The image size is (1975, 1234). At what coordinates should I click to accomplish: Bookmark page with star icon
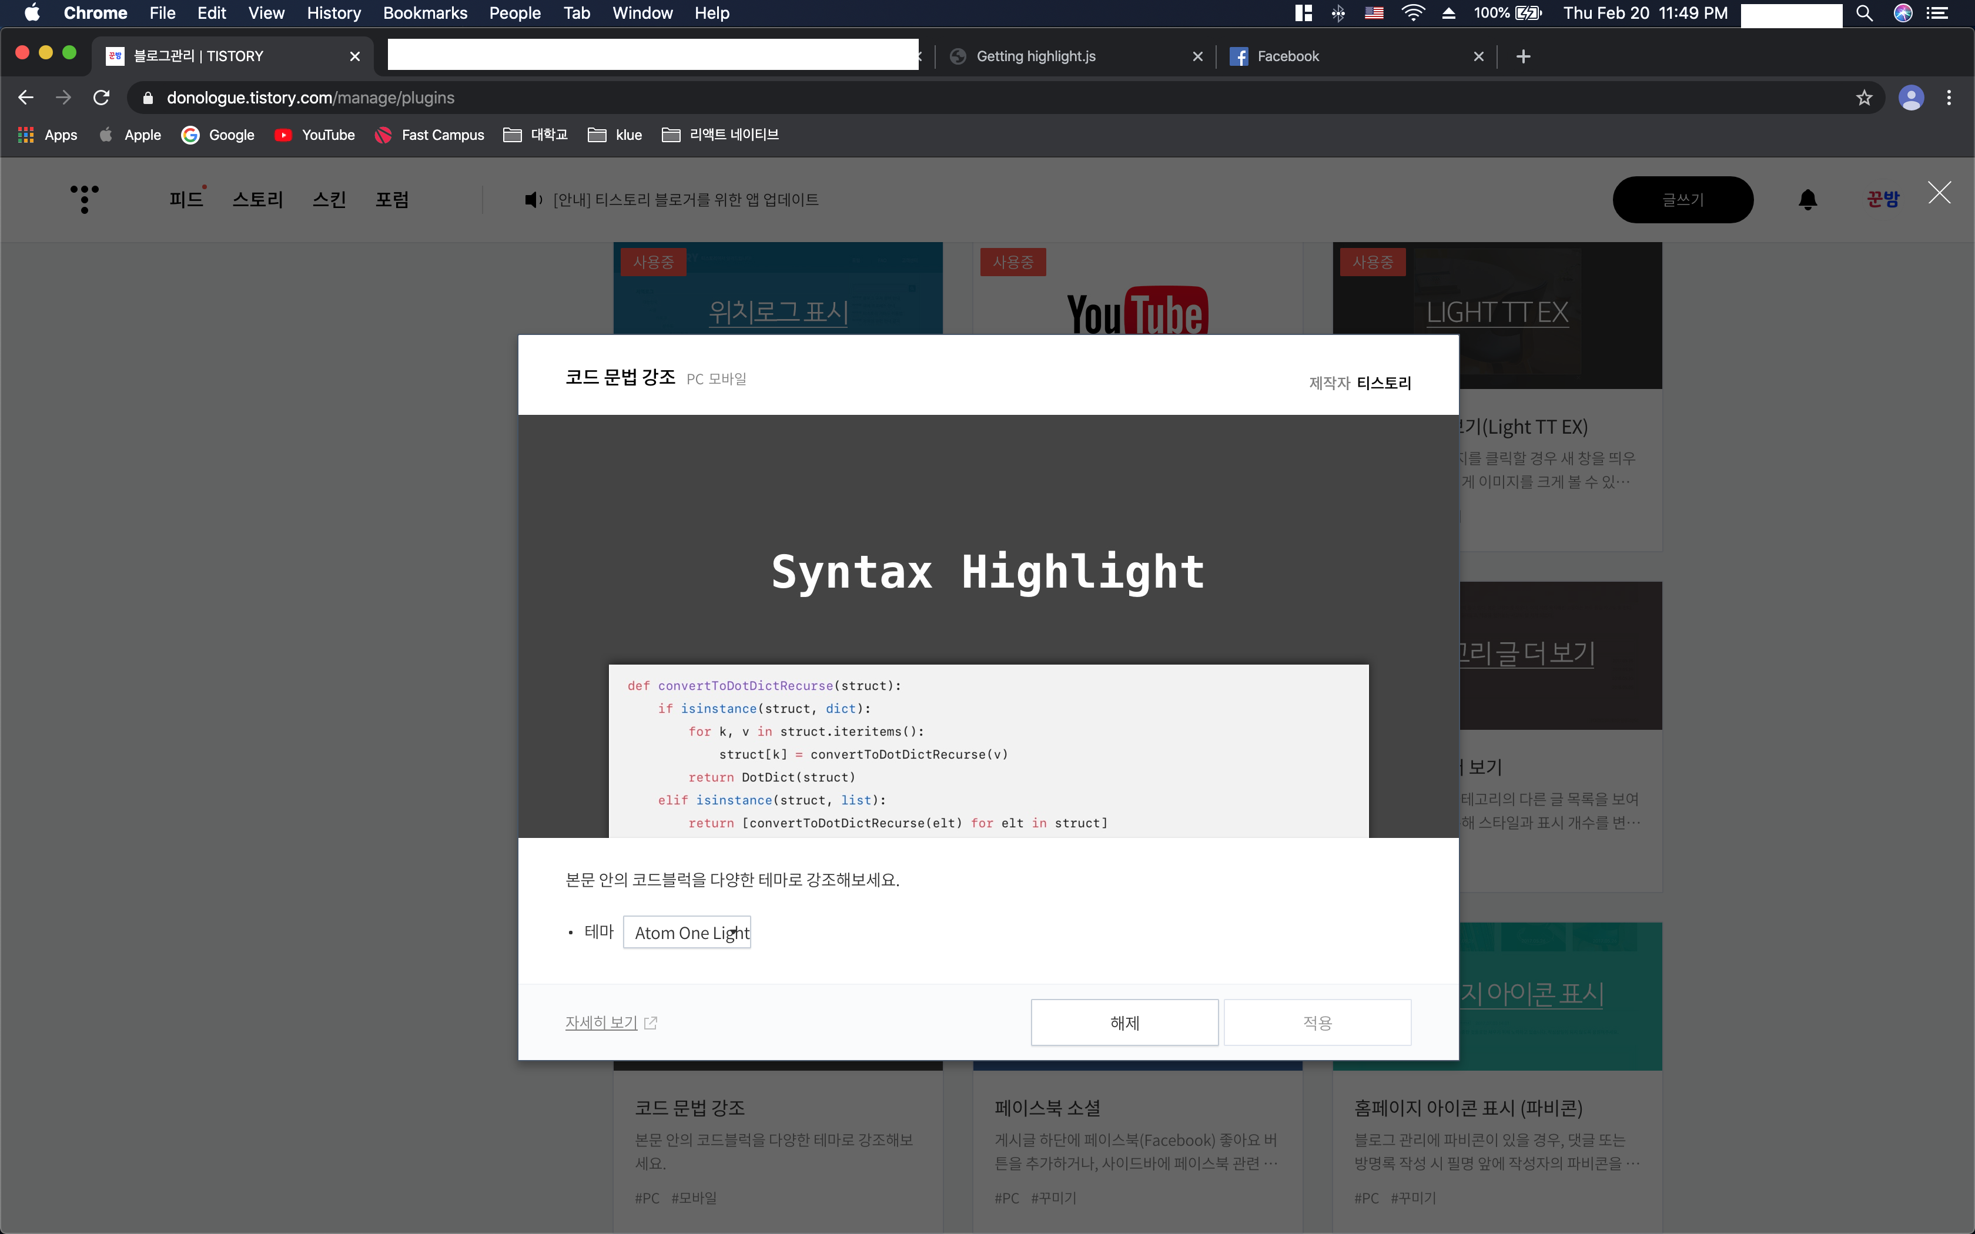coord(1864,98)
